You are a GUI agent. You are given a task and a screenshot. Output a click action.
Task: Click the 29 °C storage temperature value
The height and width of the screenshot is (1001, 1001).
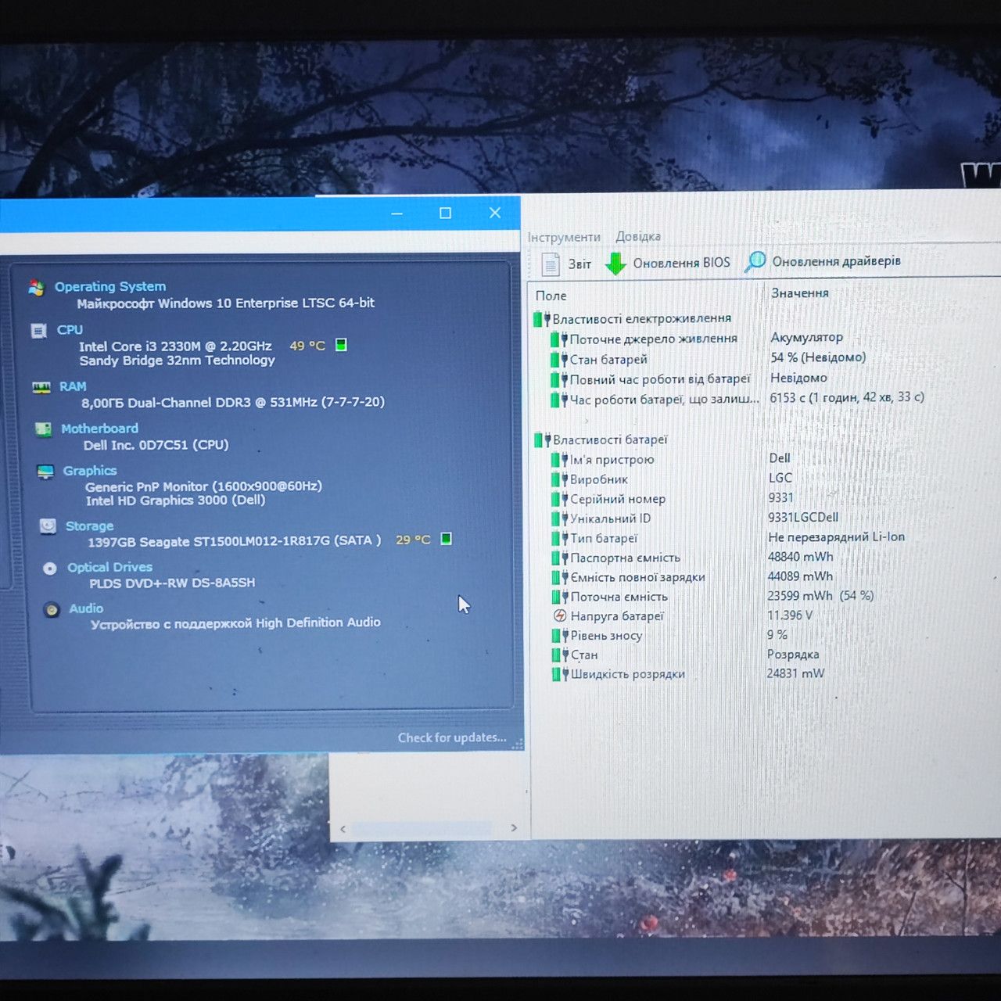point(413,540)
